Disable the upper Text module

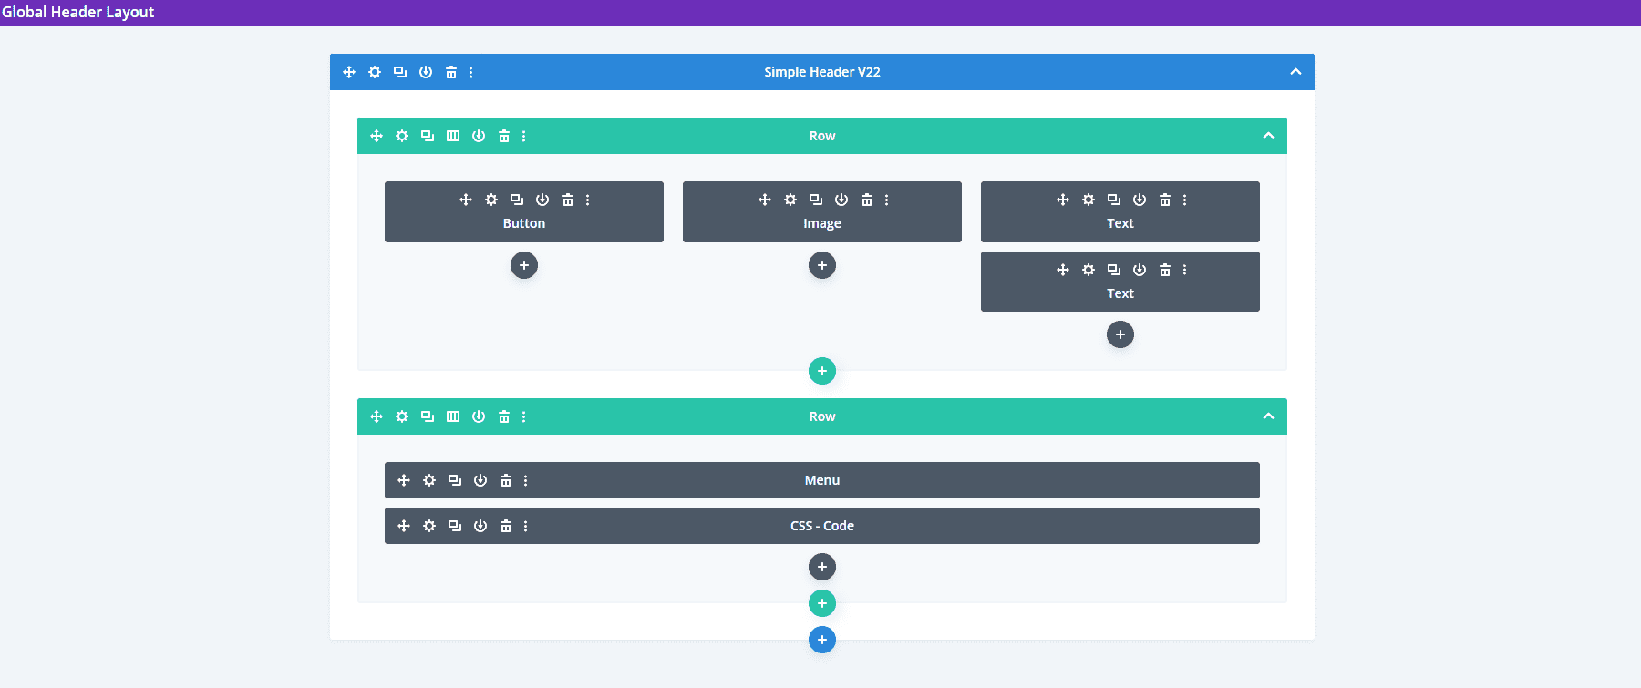click(1140, 200)
